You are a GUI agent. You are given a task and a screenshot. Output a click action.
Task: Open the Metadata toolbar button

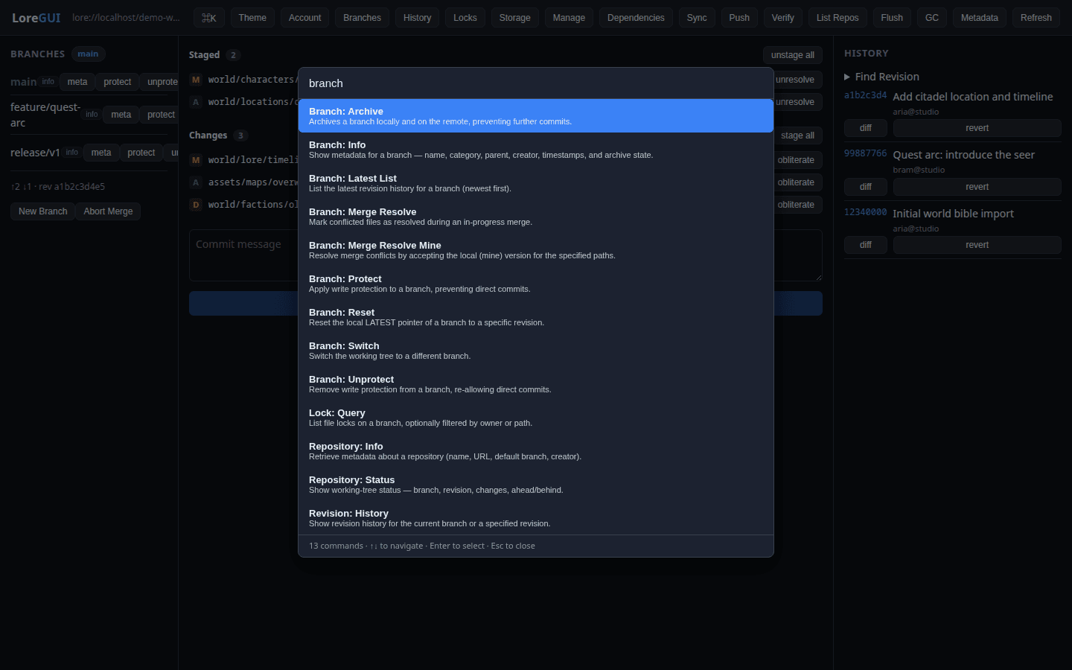pyautogui.click(x=980, y=18)
